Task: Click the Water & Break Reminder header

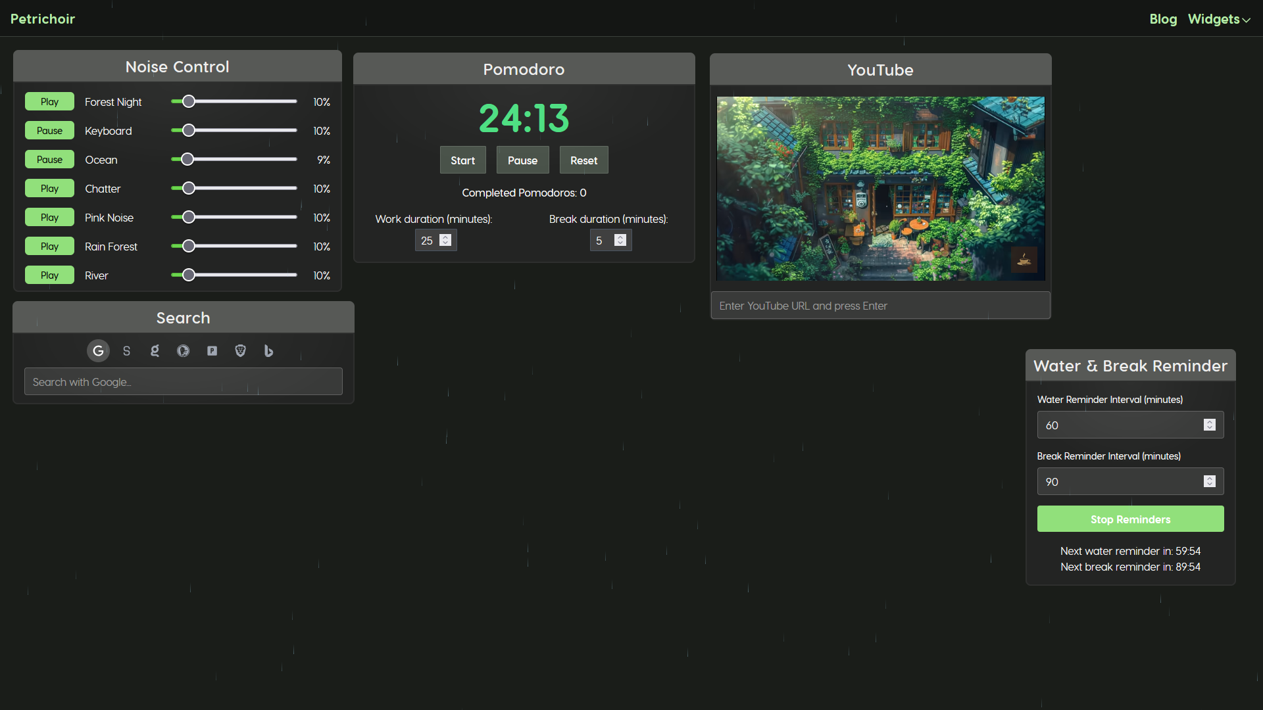Action: coord(1130,366)
